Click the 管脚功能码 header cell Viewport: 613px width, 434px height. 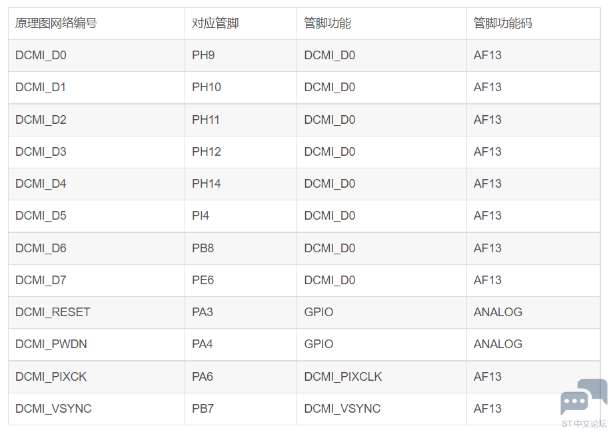[533, 23]
